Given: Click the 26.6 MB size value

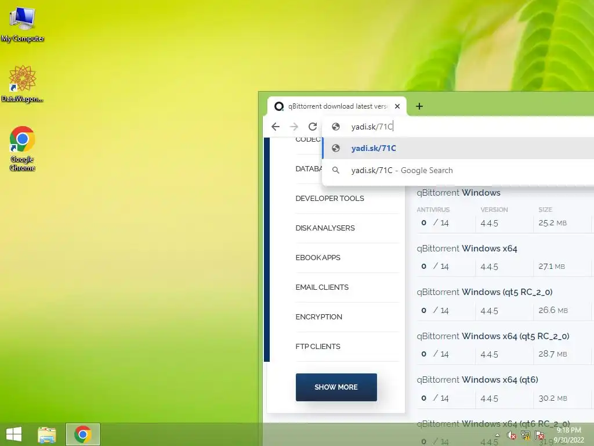Looking at the screenshot, I should [553, 310].
